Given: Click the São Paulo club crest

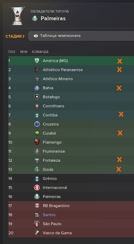Looking at the screenshot, I should (37, 224).
